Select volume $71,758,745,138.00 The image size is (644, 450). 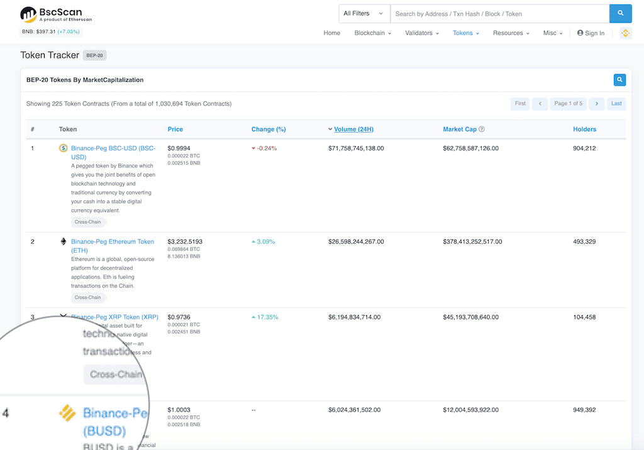pyautogui.click(x=356, y=148)
